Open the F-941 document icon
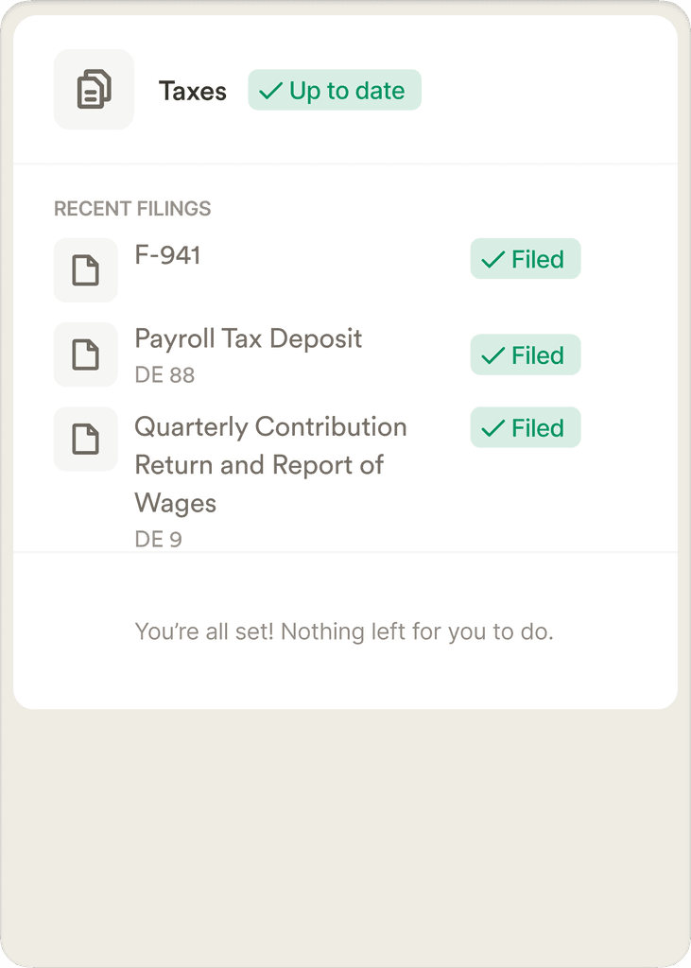The image size is (691, 968). pyautogui.click(x=86, y=269)
